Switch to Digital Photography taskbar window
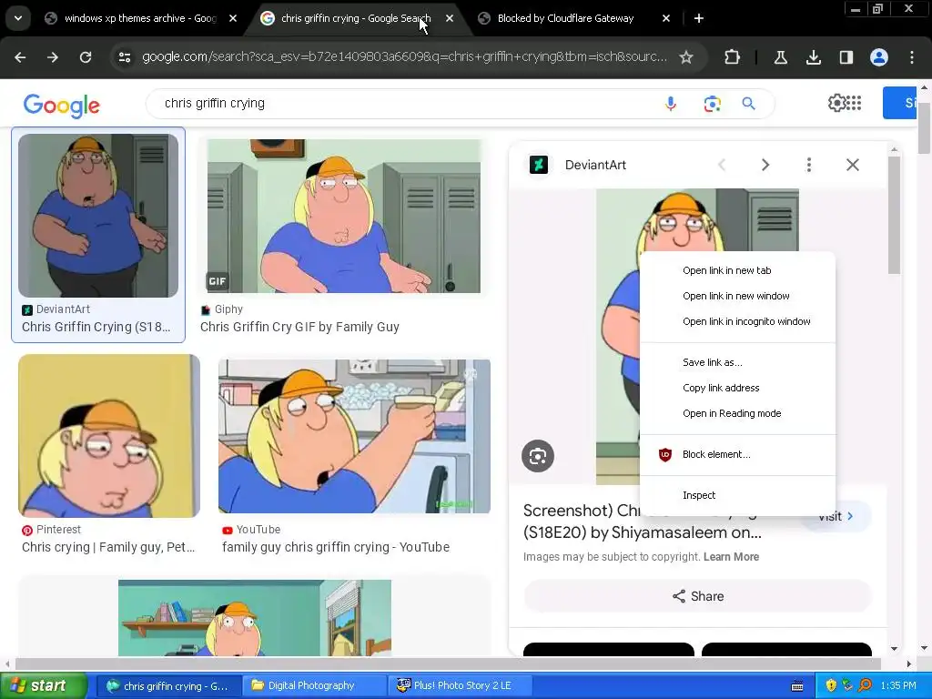The width and height of the screenshot is (932, 699). click(x=314, y=686)
